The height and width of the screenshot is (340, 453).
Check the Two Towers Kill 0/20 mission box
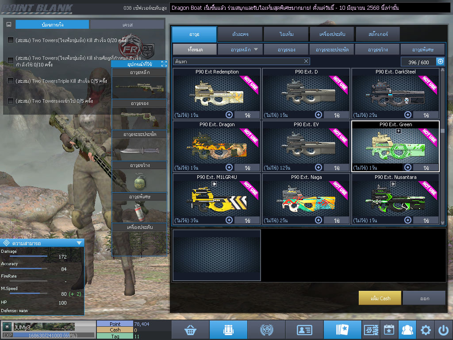(x=11, y=40)
